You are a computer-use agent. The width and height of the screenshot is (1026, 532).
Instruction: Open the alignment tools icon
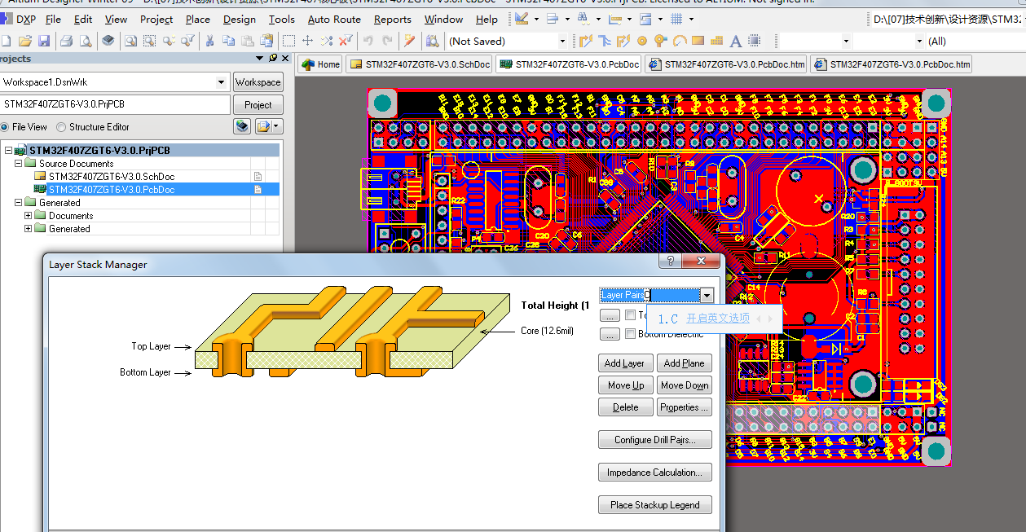[553, 19]
